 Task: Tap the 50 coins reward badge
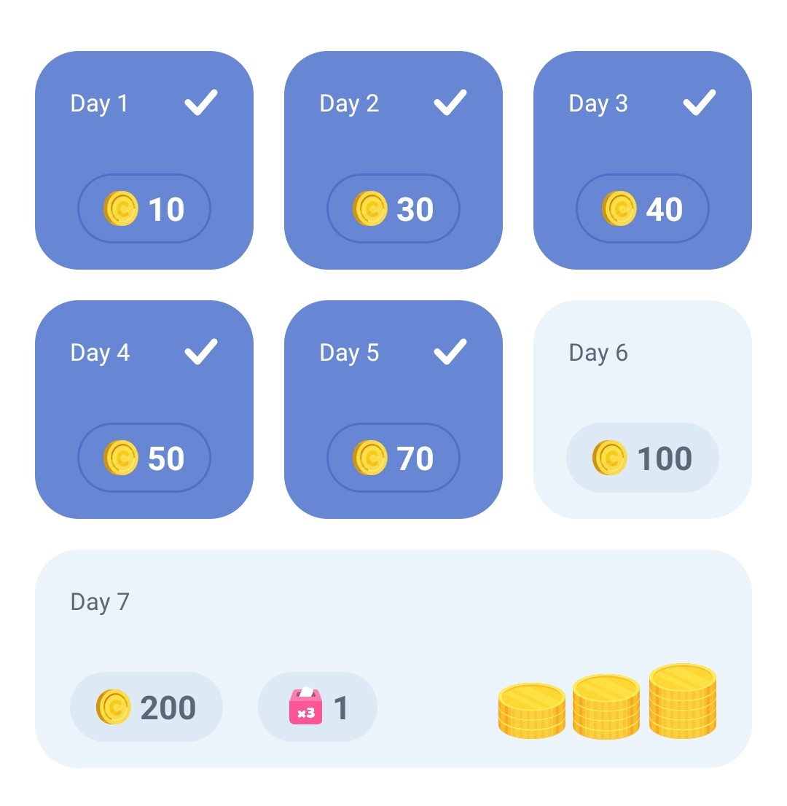144,458
